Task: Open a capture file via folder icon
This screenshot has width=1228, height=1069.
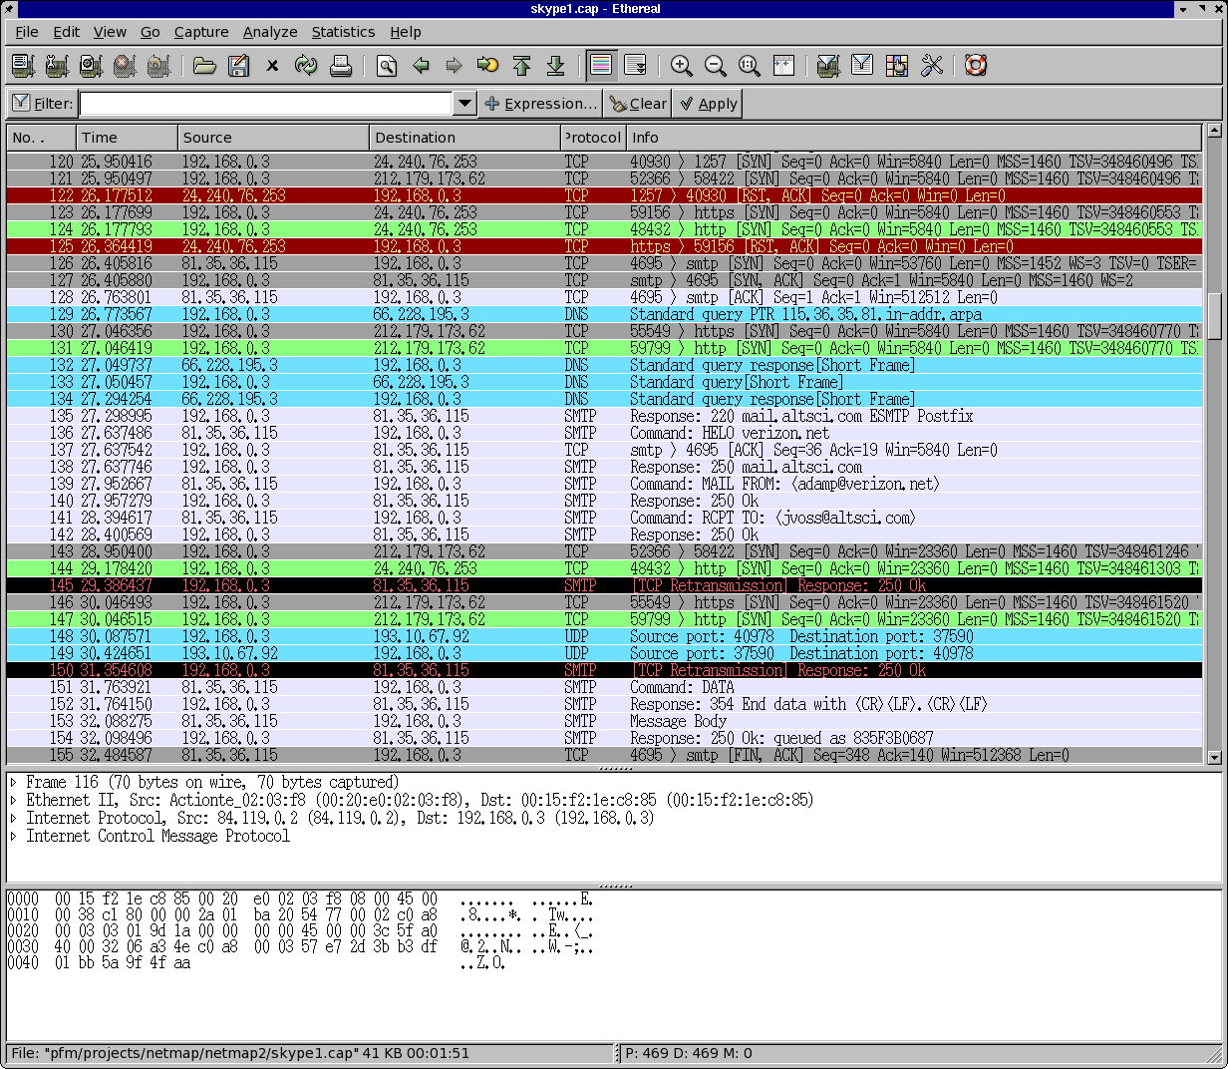Action: click(x=204, y=66)
